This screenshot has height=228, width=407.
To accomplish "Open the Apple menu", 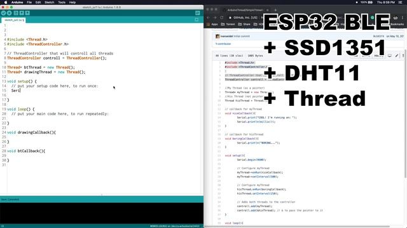I will click(6, 3).
